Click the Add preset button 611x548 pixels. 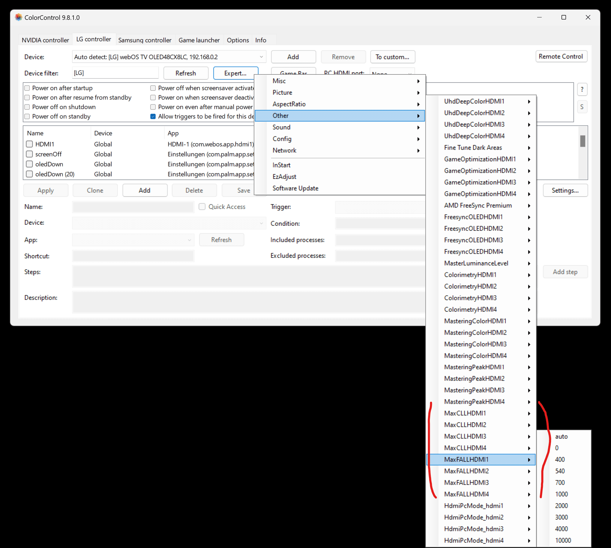[x=145, y=190]
